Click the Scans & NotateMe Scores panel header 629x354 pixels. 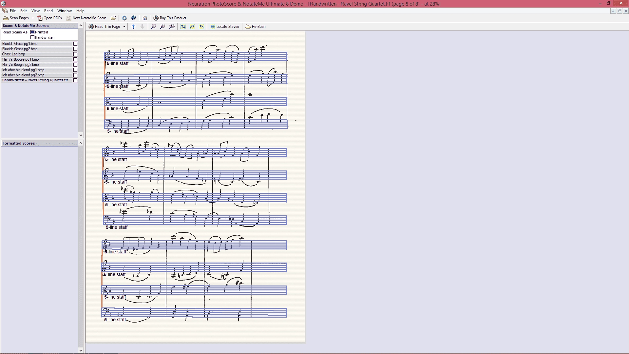coord(40,26)
